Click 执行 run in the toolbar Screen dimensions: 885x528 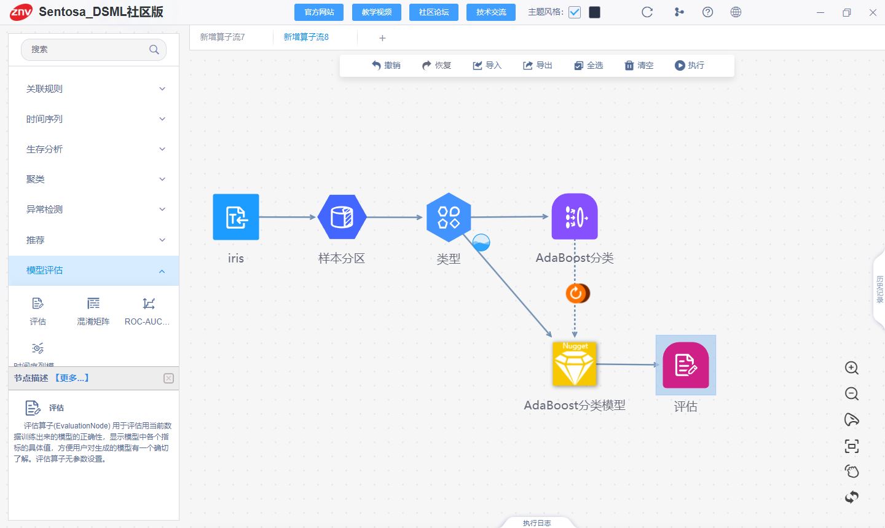689,65
